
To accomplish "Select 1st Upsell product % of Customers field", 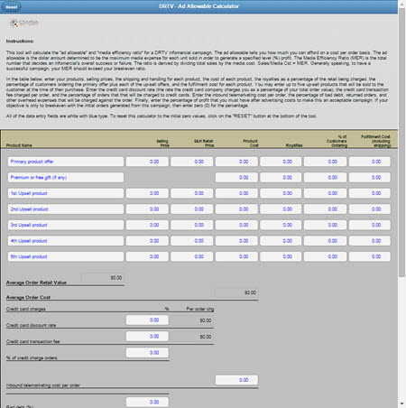I will click(325, 193).
